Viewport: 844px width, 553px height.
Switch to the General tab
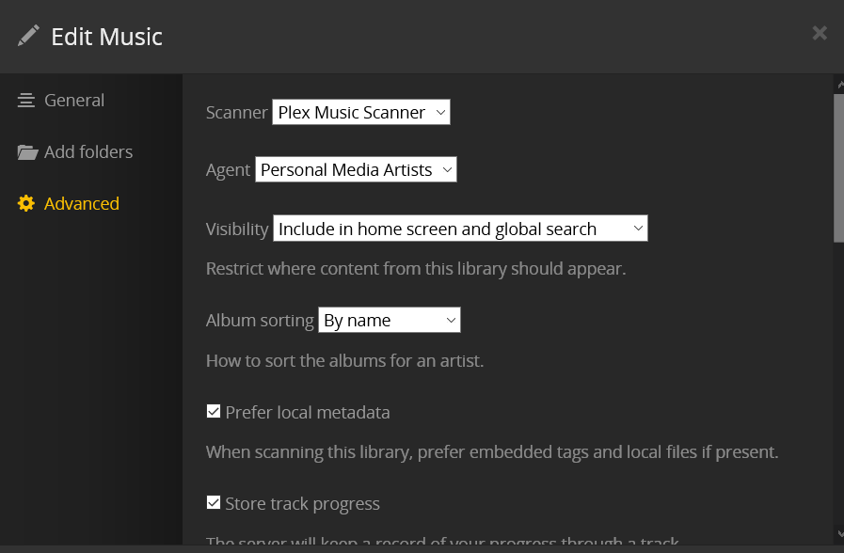74,101
